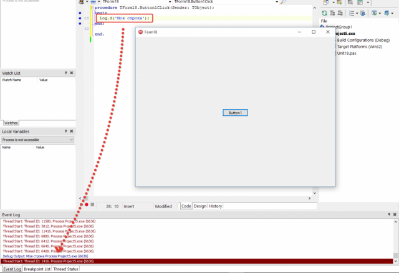Click the red macro record button in editor status bar
Viewport: 399px width, 273px height.
point(87,204)
